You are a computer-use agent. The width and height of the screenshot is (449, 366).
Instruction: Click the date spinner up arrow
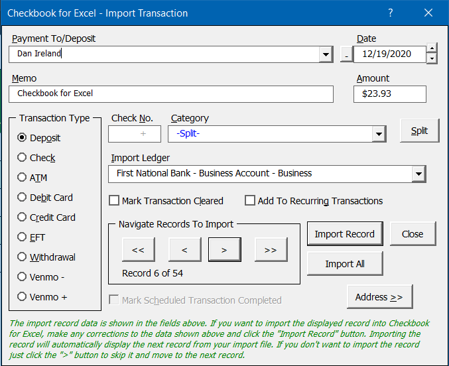(x=432, y=48)
